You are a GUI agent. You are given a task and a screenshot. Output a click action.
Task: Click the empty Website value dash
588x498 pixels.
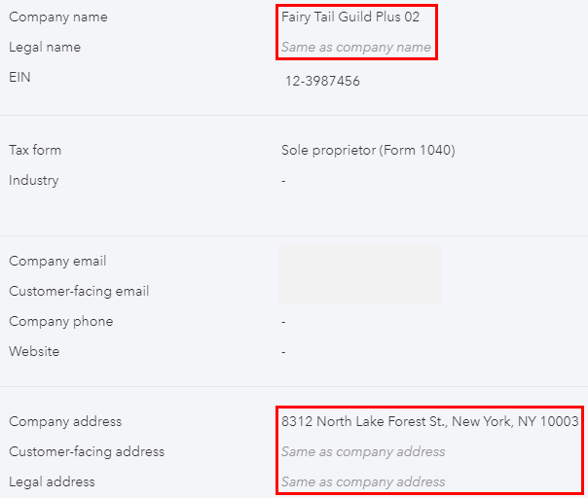click(x=283, y=352)
